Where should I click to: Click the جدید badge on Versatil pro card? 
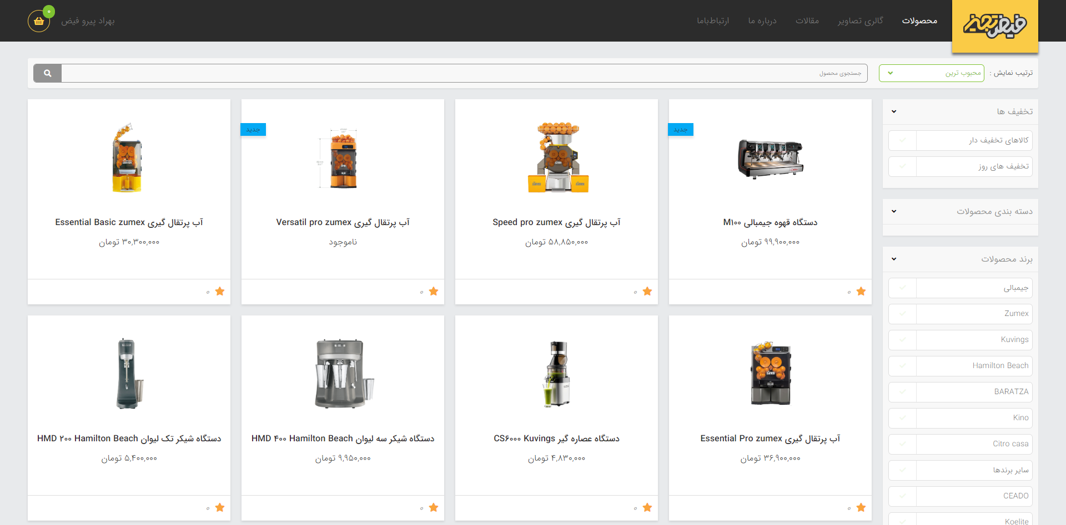click(253, 129)
